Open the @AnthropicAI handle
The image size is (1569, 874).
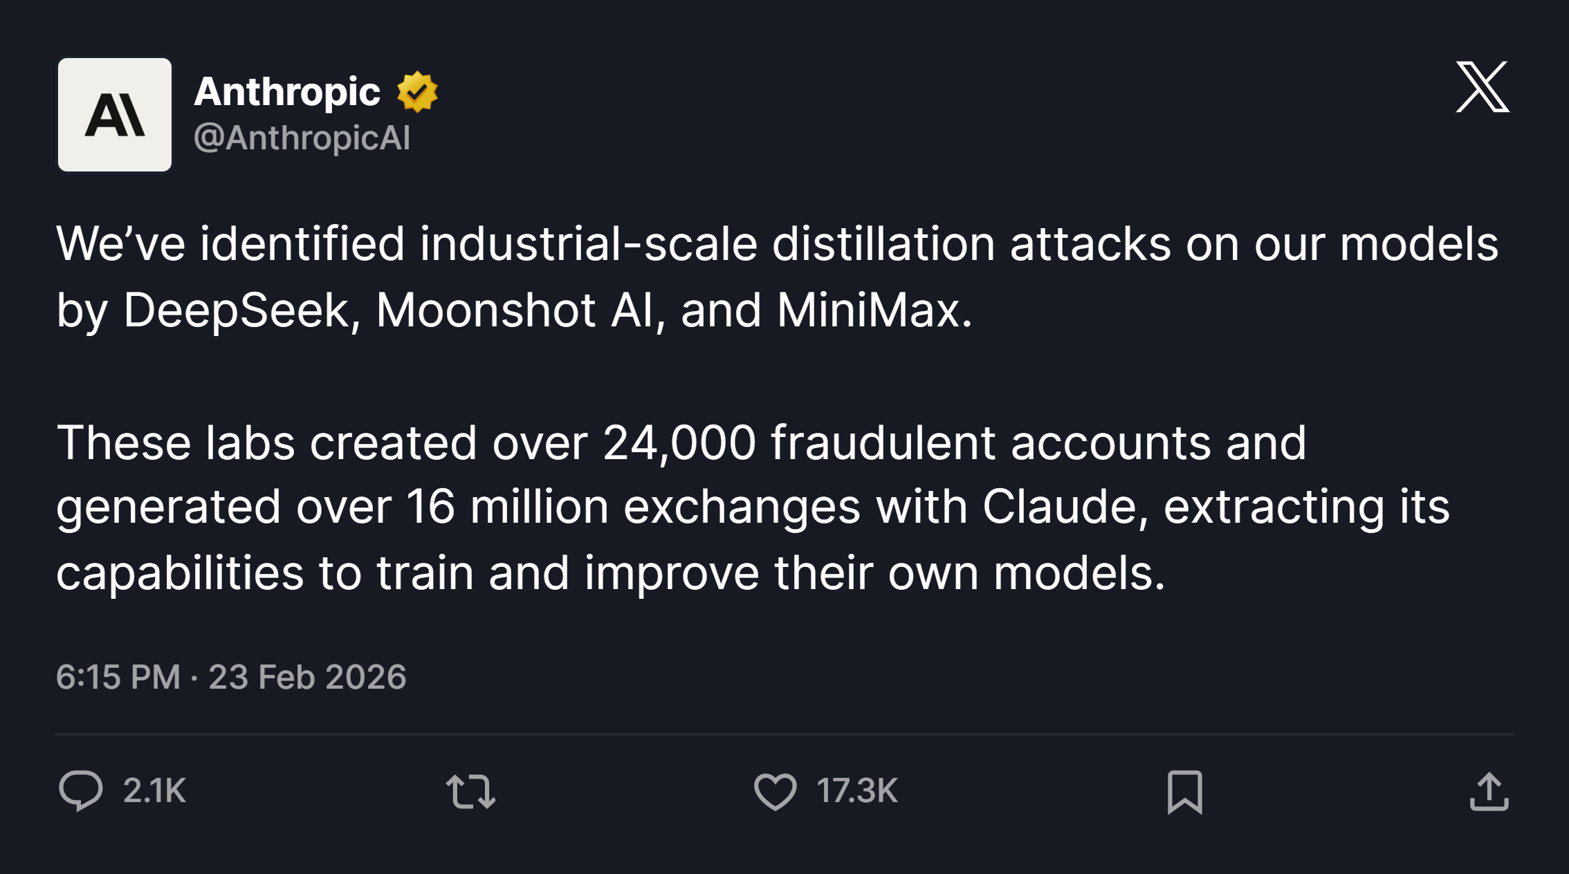point(302,138)
